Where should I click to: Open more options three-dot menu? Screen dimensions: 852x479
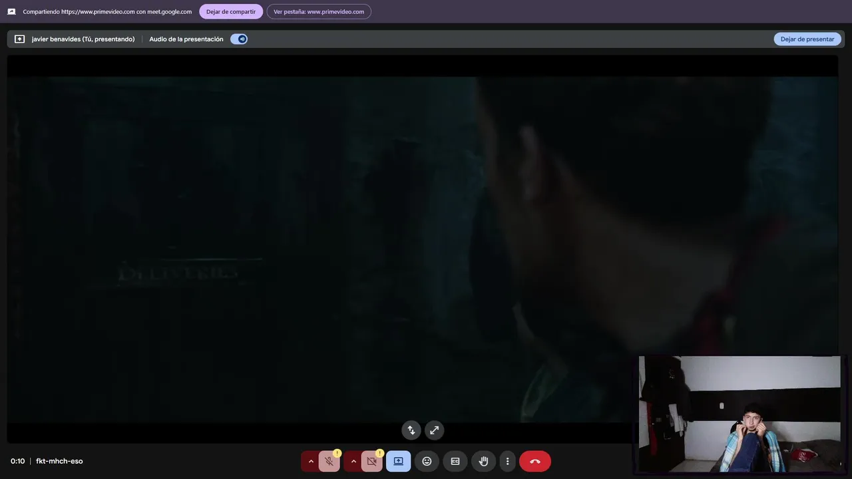click(x=507, y=461)
